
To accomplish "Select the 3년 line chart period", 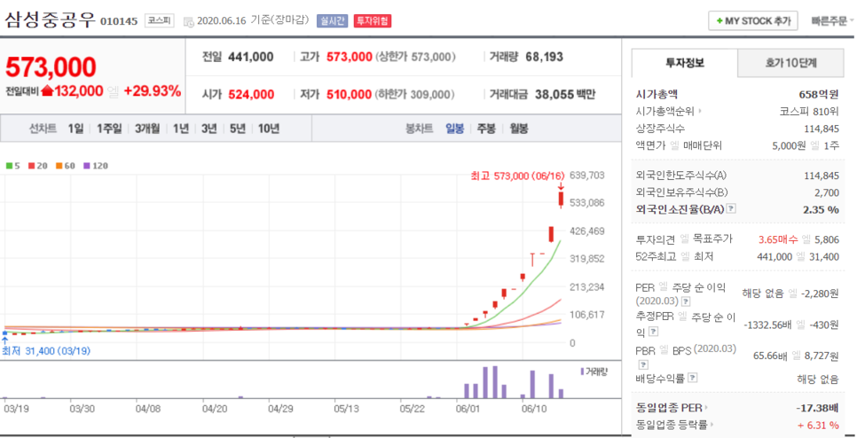I will [x=208, y=129].
